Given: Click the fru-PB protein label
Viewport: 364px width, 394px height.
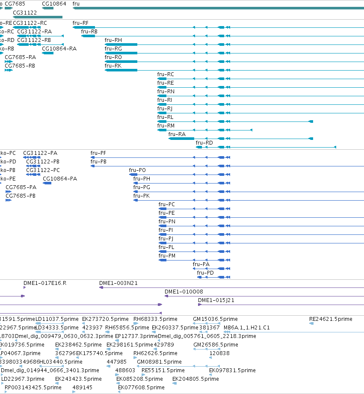Looking at the screenshot, I should click(98, 162).
